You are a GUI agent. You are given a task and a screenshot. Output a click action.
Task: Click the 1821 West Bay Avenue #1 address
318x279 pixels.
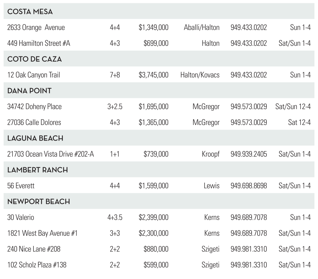(42, 233)
